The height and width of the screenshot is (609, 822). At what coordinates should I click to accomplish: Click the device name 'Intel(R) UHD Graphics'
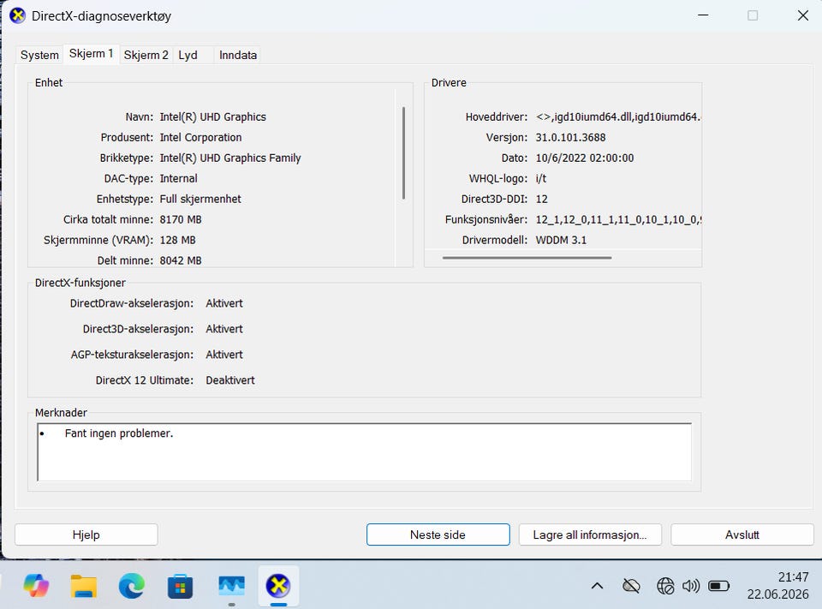[x=213, y=117]
